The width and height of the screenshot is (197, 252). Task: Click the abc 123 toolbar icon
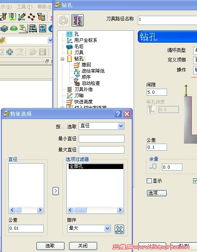pos(43,28)
